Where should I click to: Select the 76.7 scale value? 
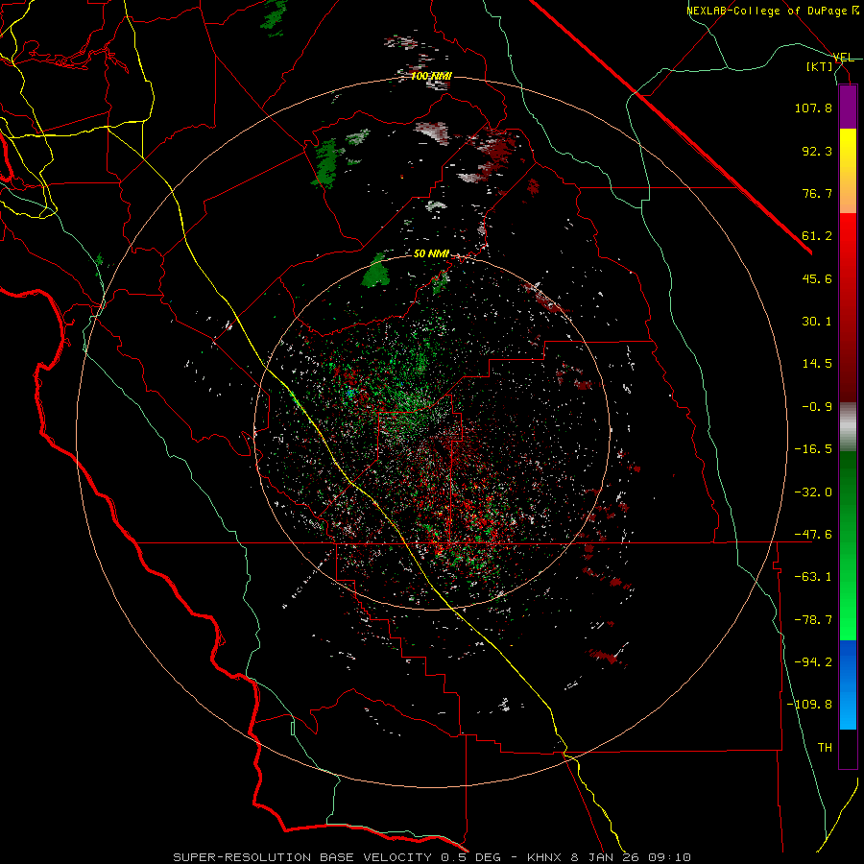(x=817, y=193)
